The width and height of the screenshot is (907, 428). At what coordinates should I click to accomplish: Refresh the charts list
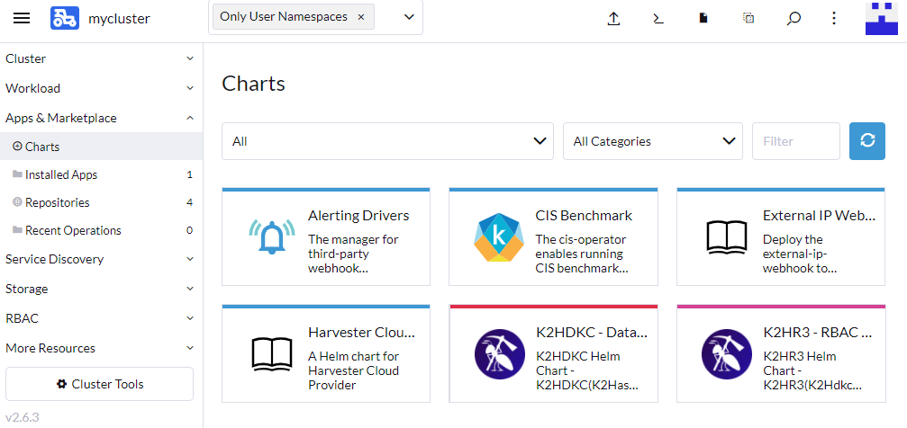(x=867, y=141)
